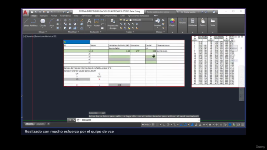Toggle clean screen icon in status bar
The height and width of the screenshot is (150, 267).
[x=238, y=125]
